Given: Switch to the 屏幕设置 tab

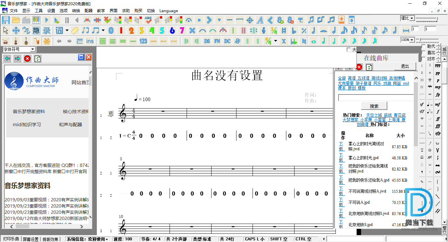Looking at the screenshot, I should pos(31,239).
